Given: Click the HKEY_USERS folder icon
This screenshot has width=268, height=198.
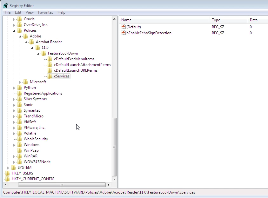Looking at the screenshot, I should 8,173.
